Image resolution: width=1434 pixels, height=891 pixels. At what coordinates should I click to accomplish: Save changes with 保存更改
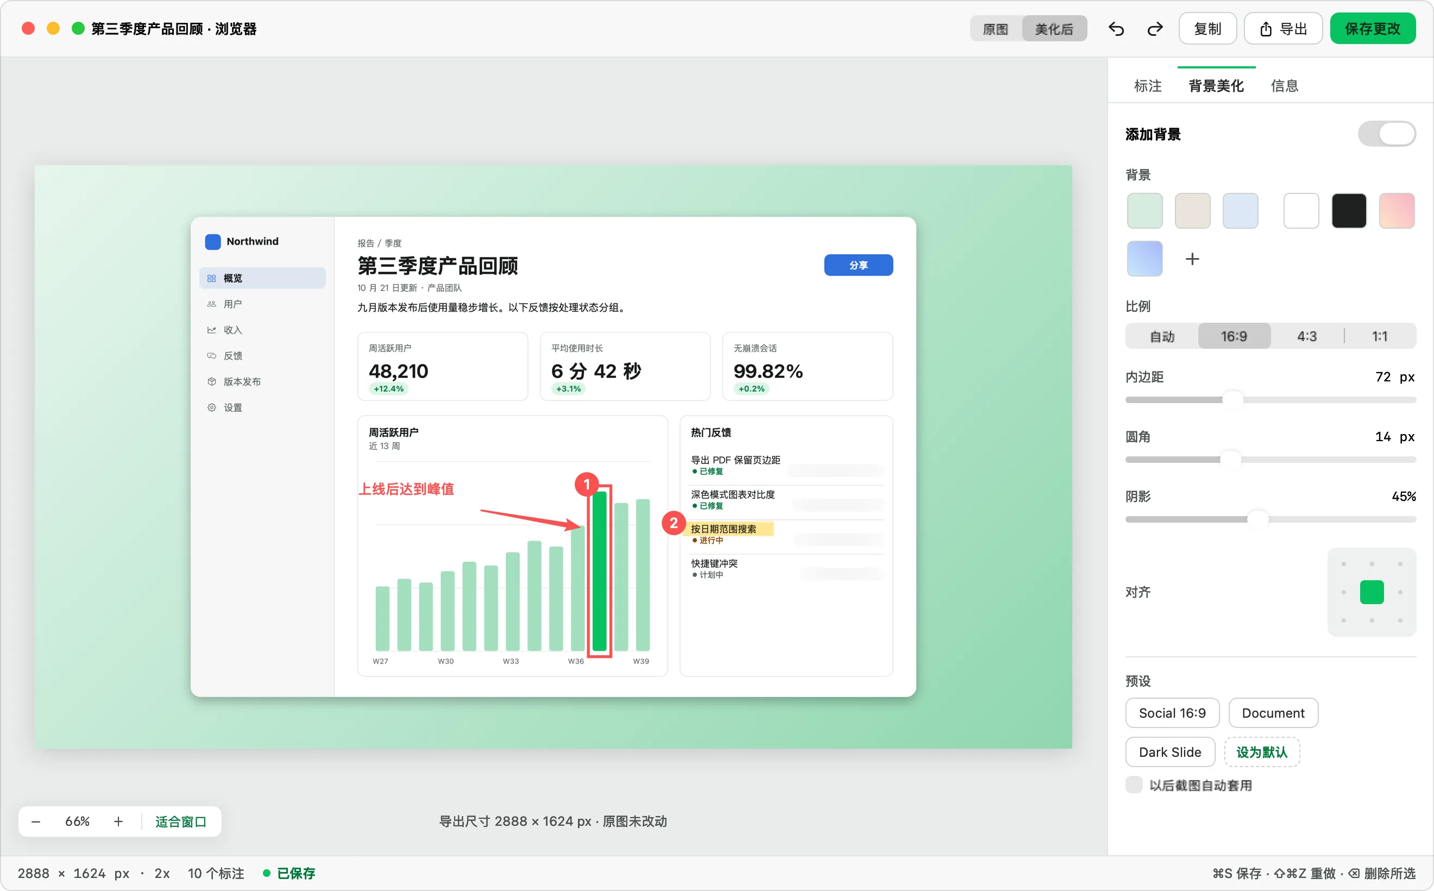(1372, 29)
